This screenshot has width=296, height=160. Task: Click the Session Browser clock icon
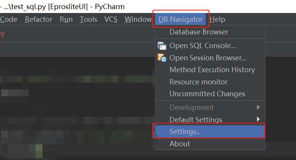tap(162, 58)
